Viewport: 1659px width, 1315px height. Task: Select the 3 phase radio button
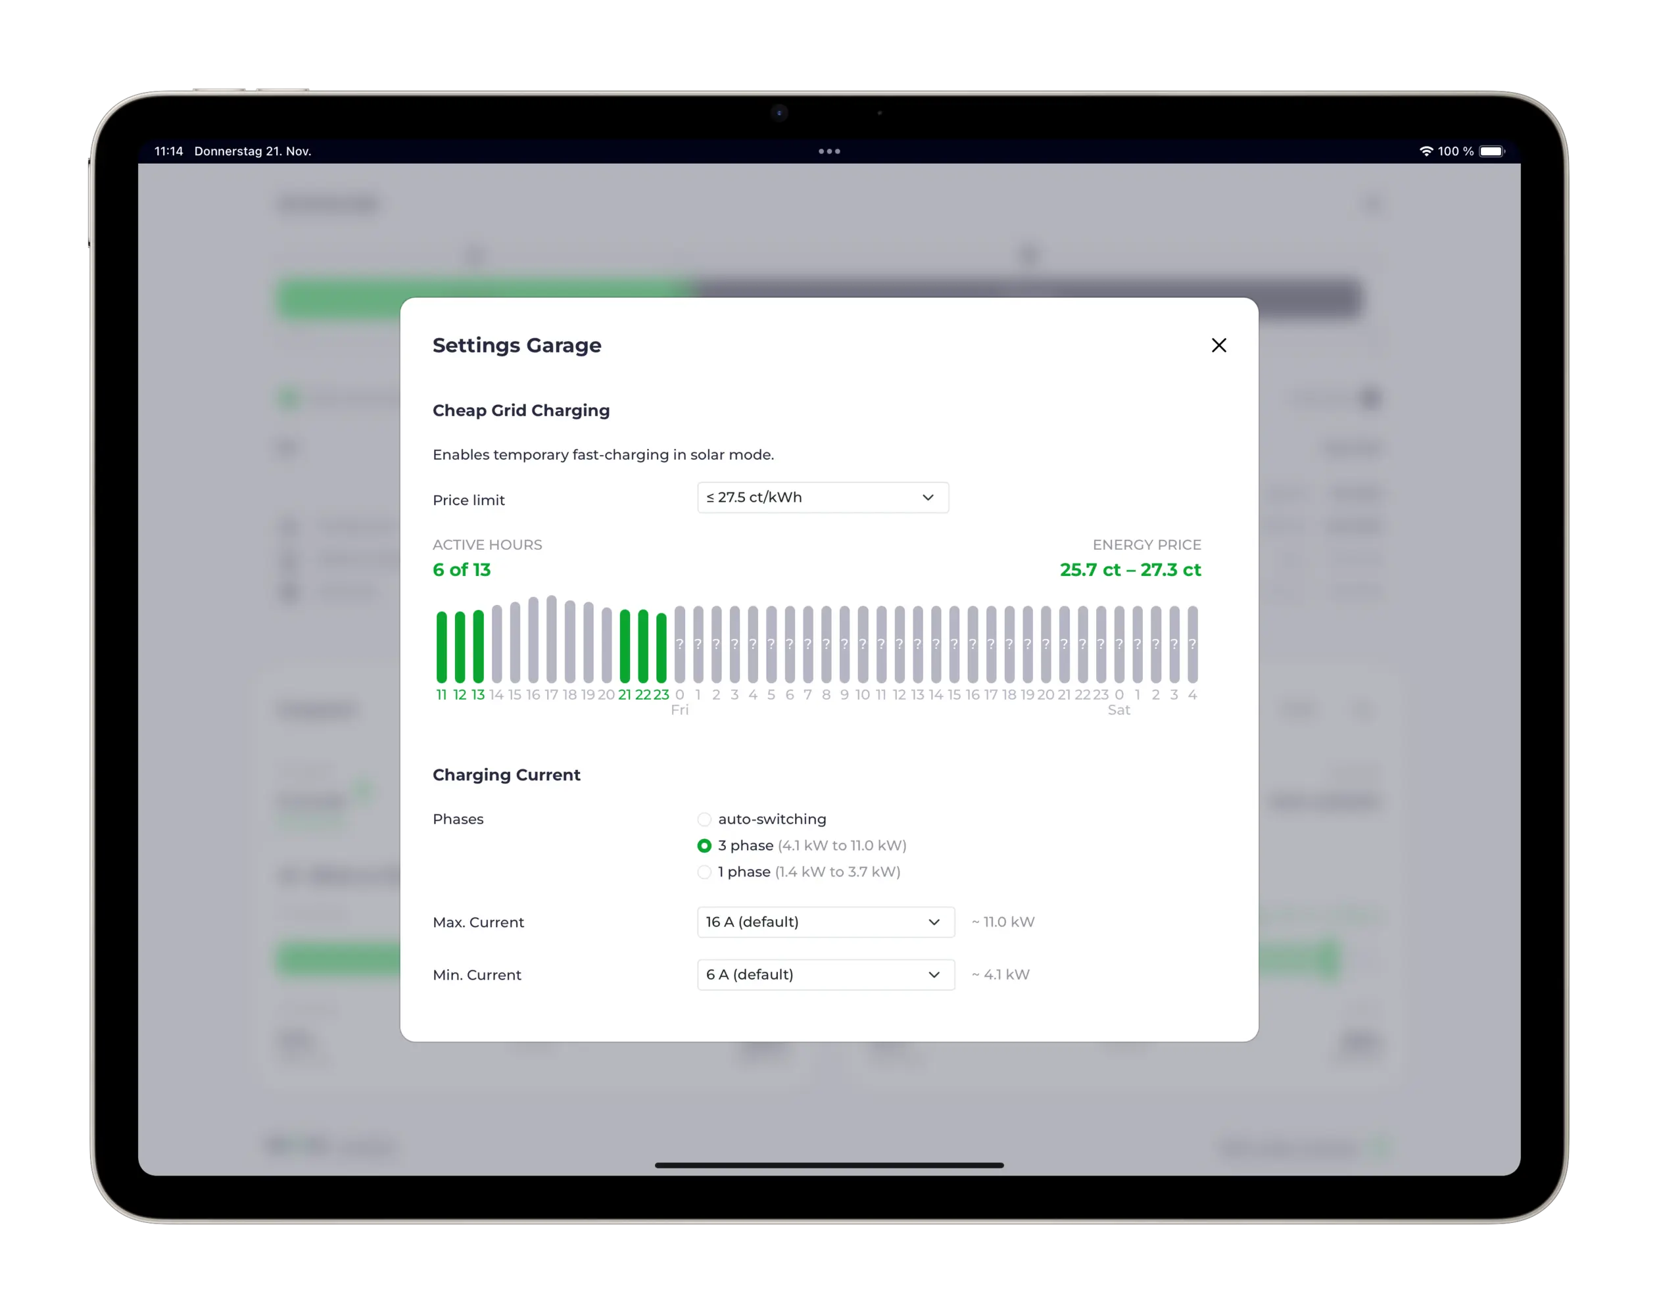click(704, 846)
